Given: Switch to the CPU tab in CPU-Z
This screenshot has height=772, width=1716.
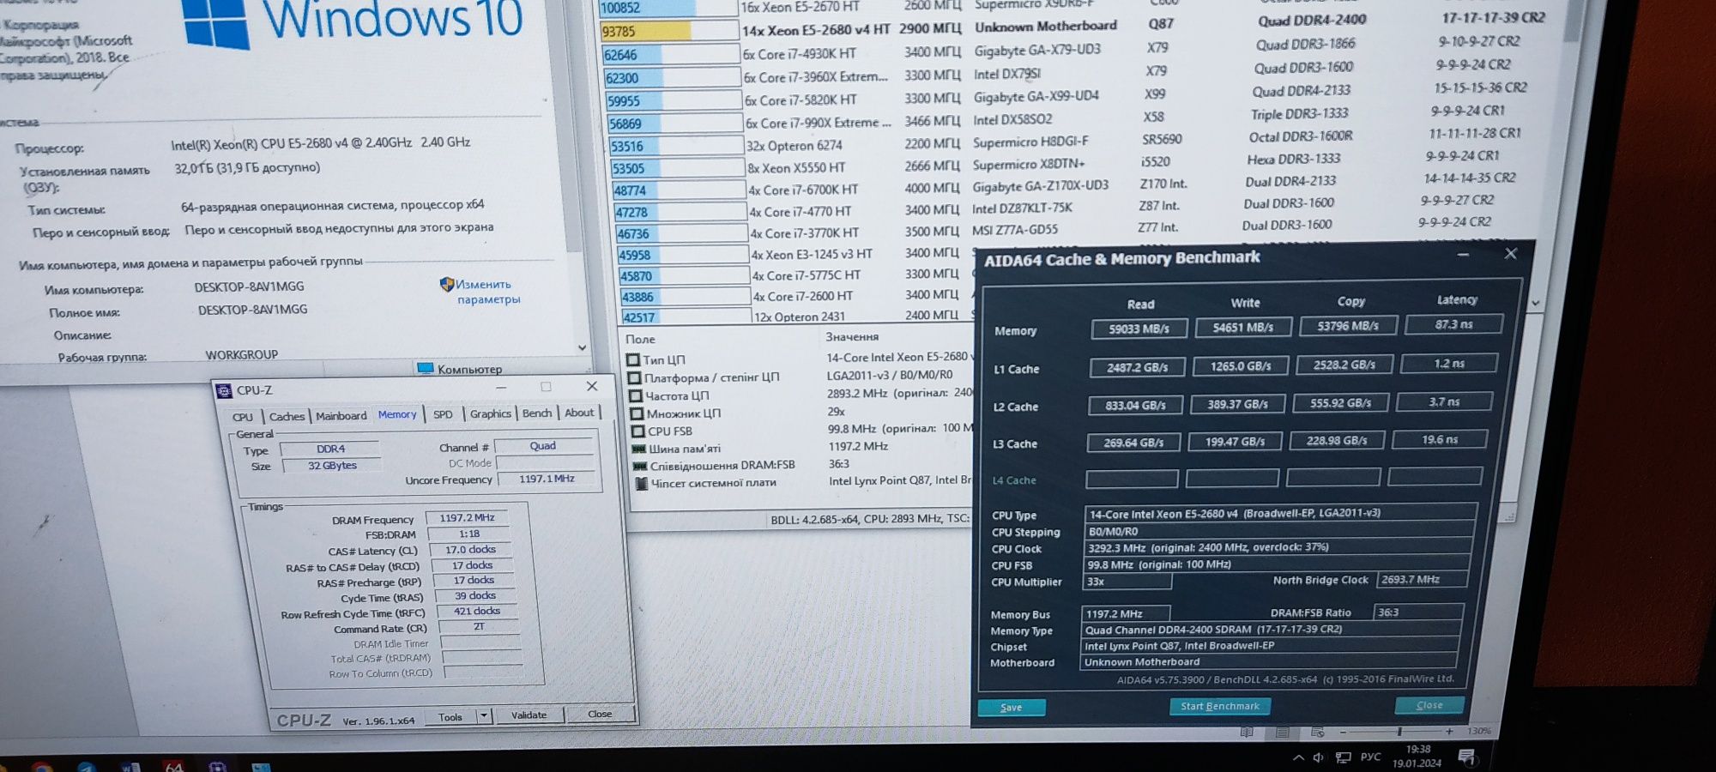Looking at the screenshot, I should 243,417.
